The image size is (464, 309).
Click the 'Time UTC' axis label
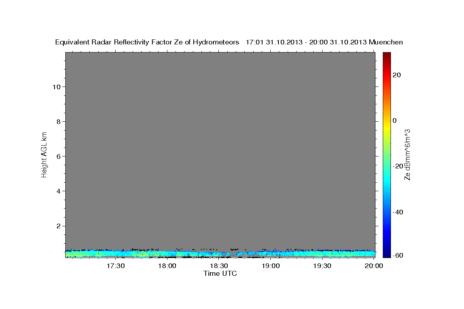(x=220, y=274)
